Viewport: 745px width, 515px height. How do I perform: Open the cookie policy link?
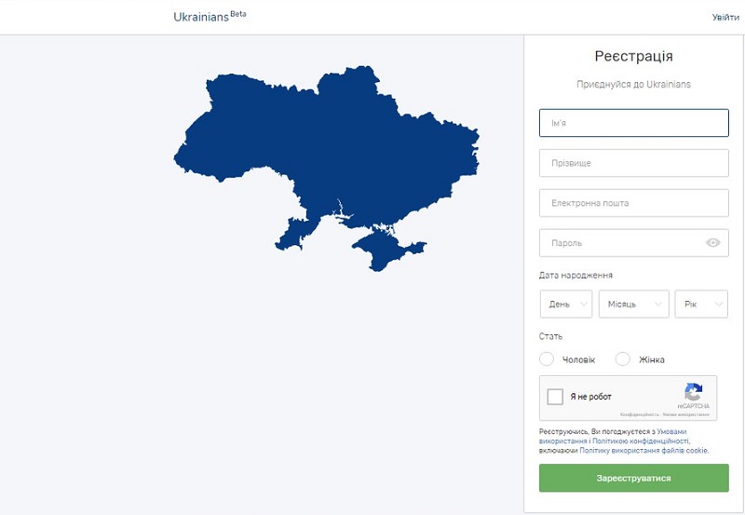(x=643, y=451)
